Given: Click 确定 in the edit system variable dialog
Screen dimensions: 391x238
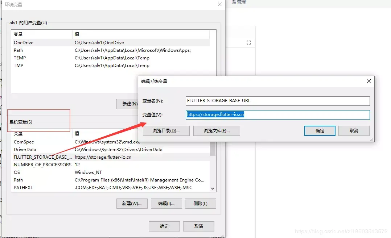Looking at the screenshot, I should click(320, 131).
